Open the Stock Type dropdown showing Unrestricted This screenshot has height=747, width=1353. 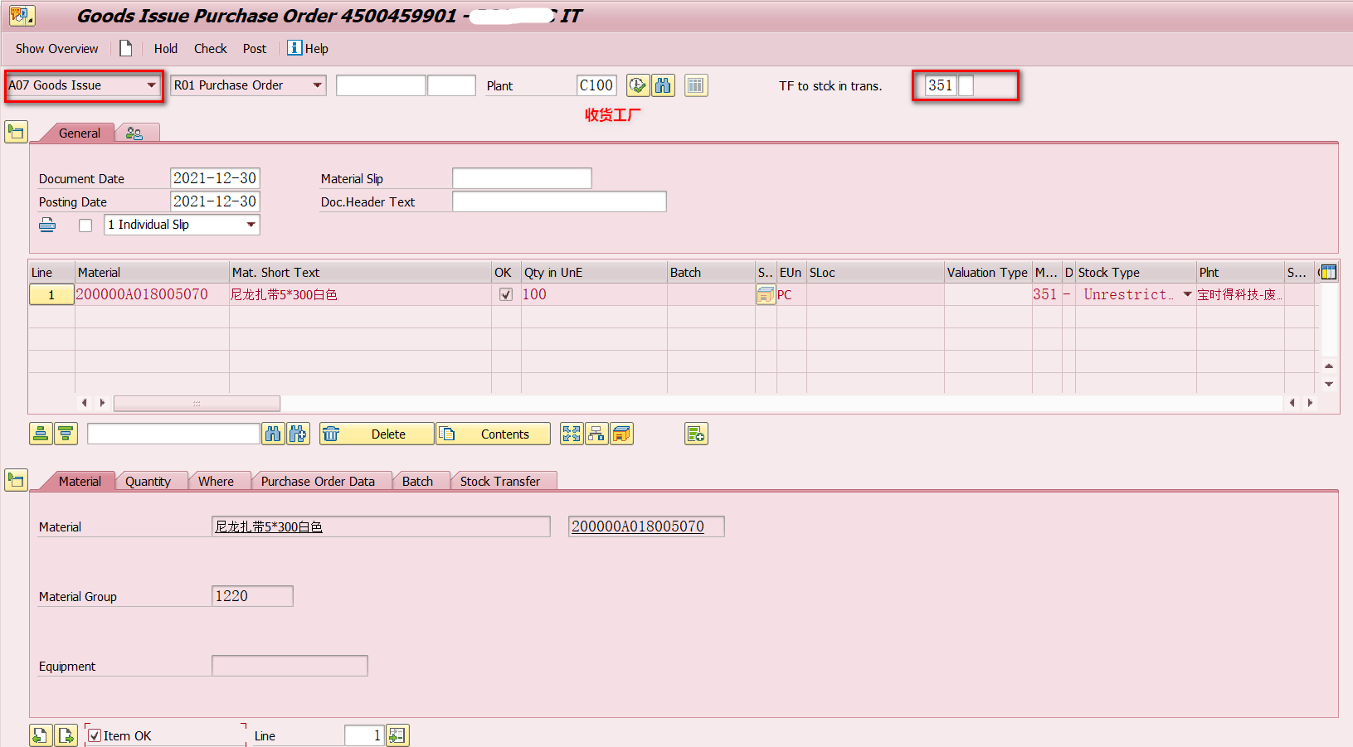[1188, 294]
